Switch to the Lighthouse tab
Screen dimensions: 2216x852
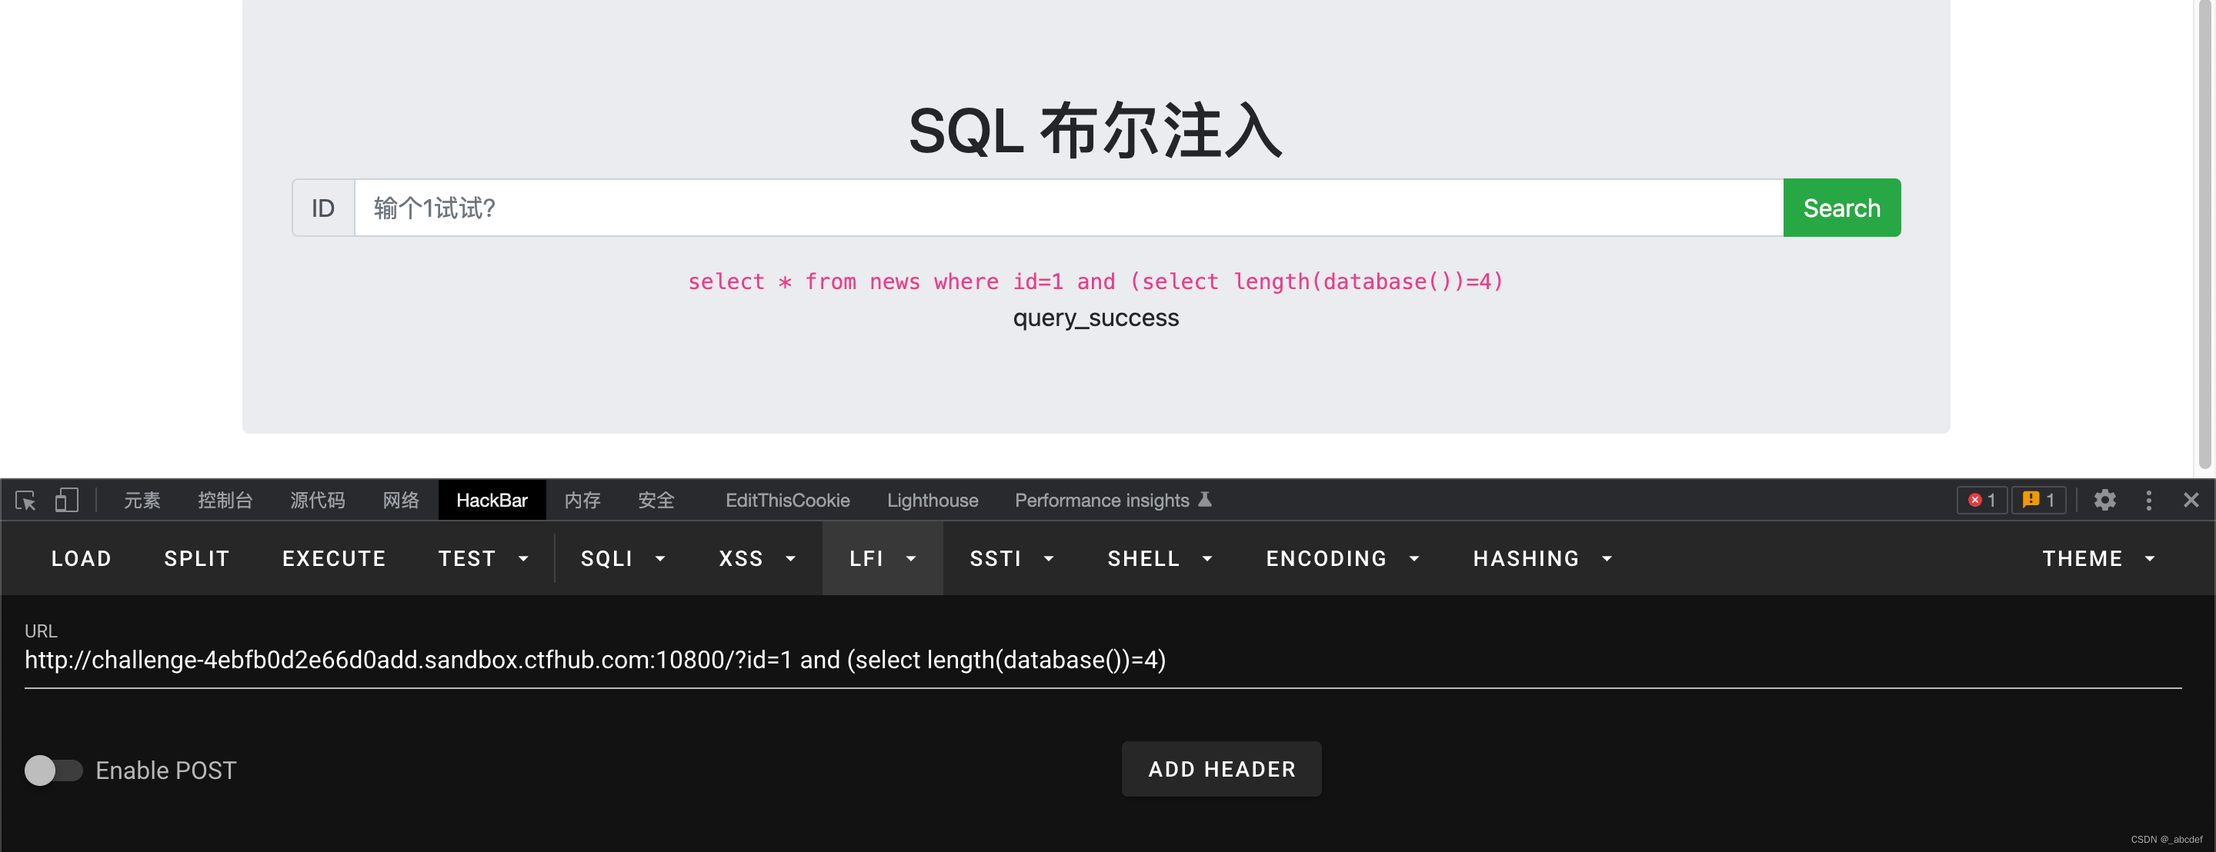tap(932, 501)
